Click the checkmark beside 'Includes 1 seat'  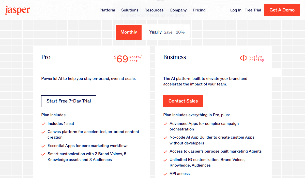pos(43,124)
